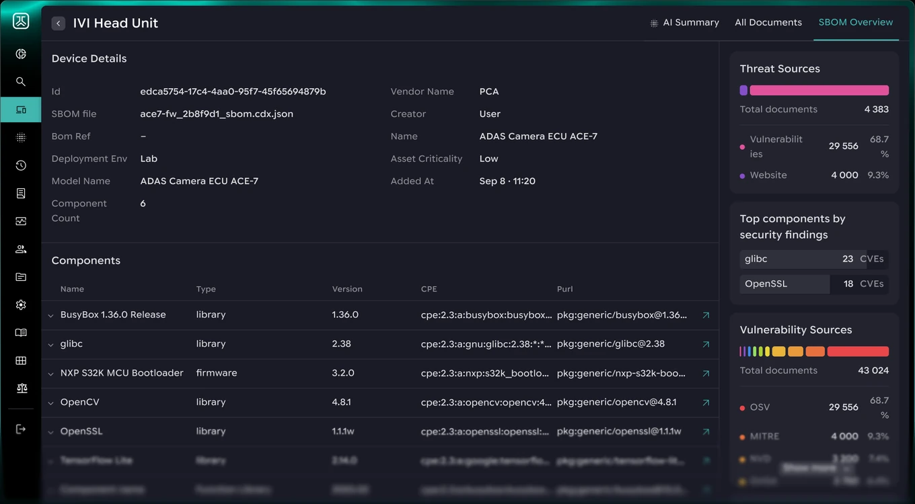Open external link arrow for glibc row
Screen dimensions: 915x504
coord(706,344)
